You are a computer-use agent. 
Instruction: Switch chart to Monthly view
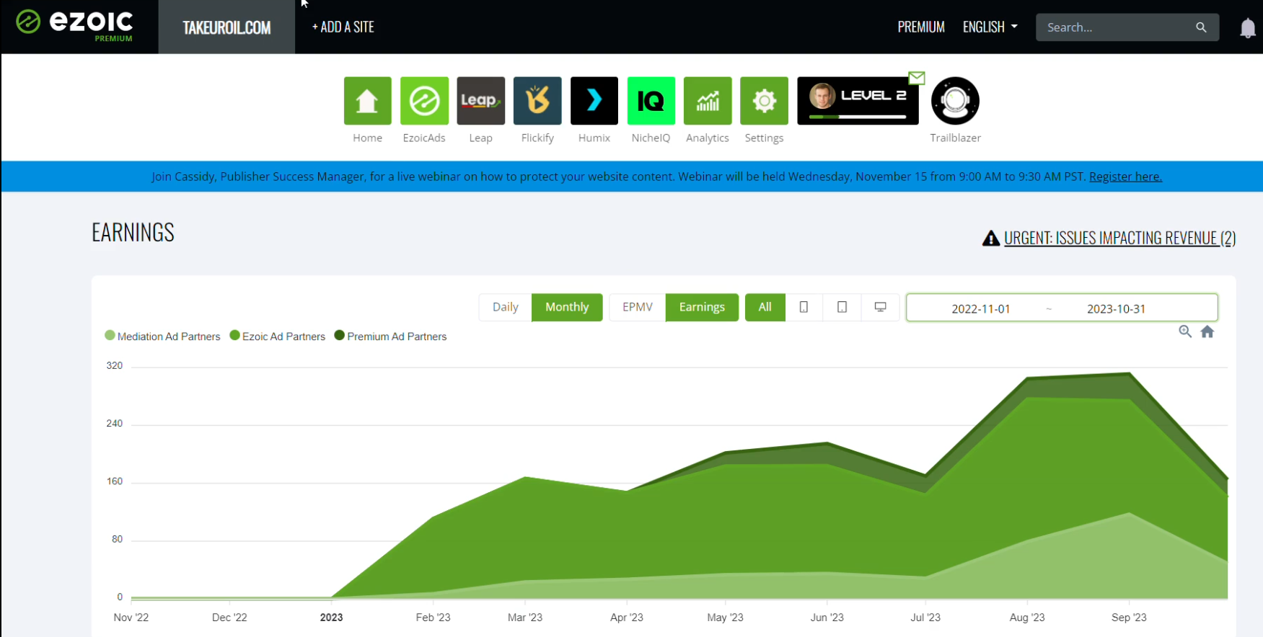tap(567, 307)
